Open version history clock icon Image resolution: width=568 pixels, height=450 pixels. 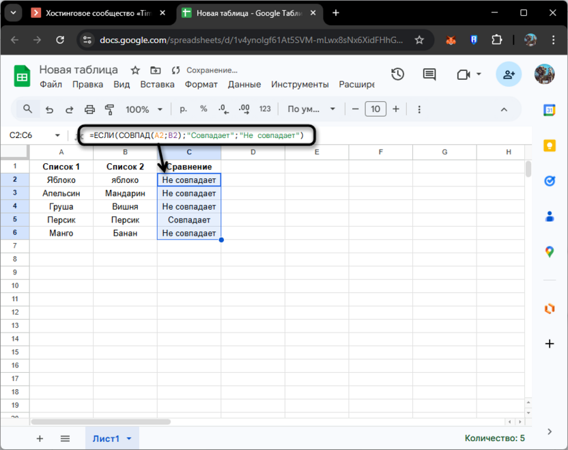pos(398,74)
